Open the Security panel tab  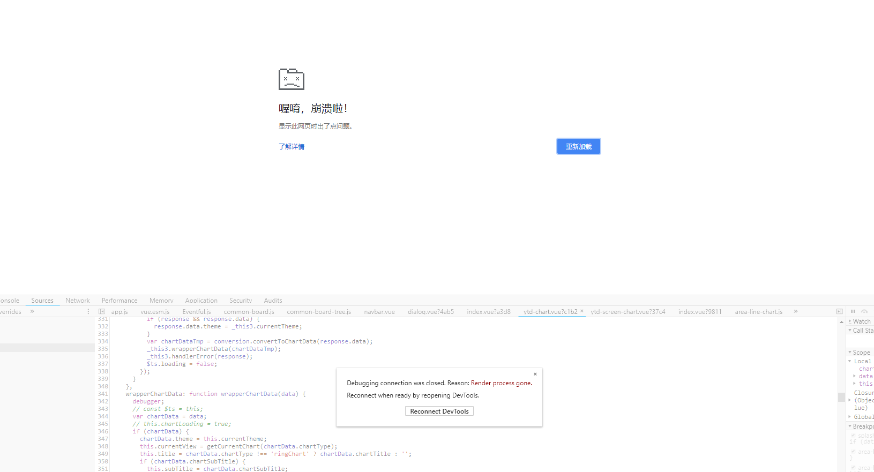click(x=241, y=301)
